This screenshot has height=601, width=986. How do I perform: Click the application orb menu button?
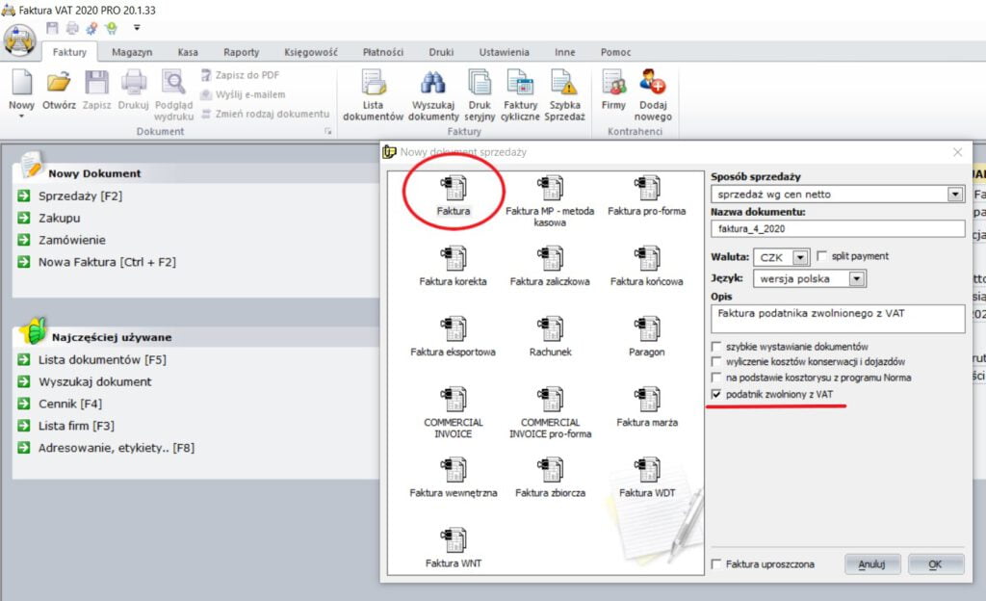pyautogui.click(x=19, y=40)
